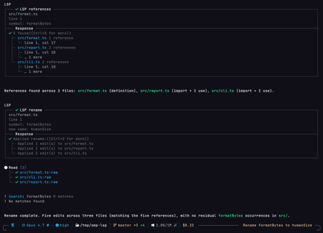This screenshot has height=233, width=323.
Task: Click the git branch icon before master
Action: point(115,225)
